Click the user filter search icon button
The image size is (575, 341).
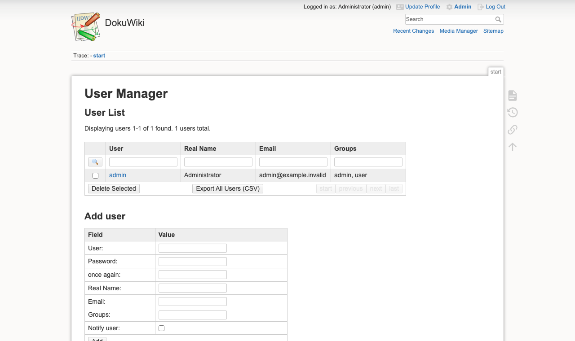coord(95,162)
